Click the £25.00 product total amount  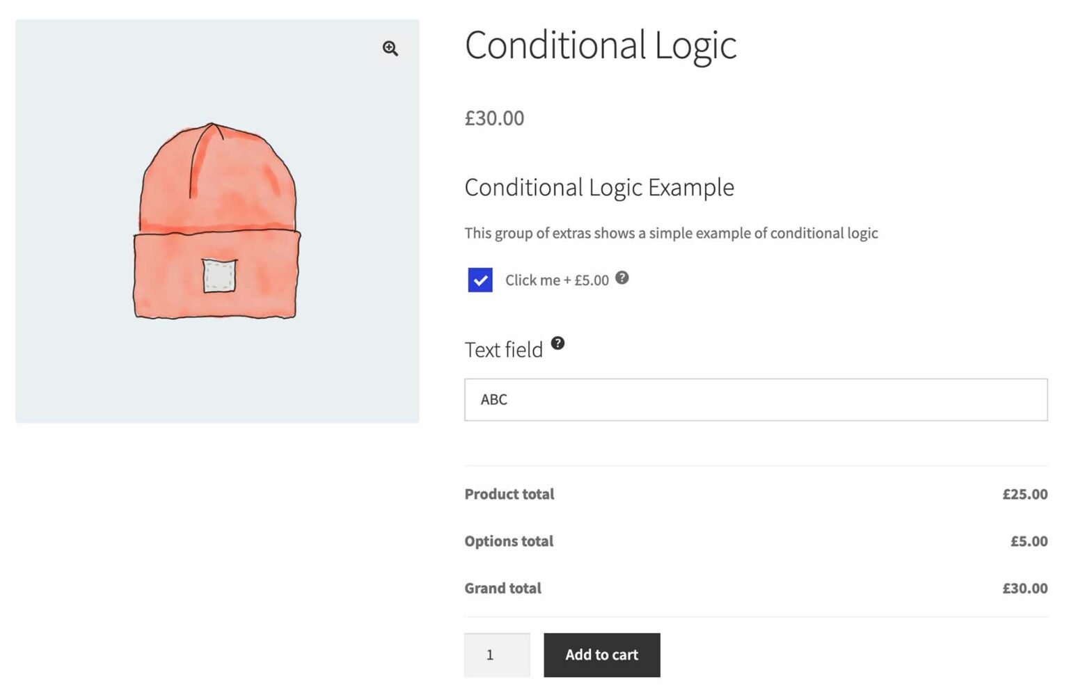point(1024,494)
